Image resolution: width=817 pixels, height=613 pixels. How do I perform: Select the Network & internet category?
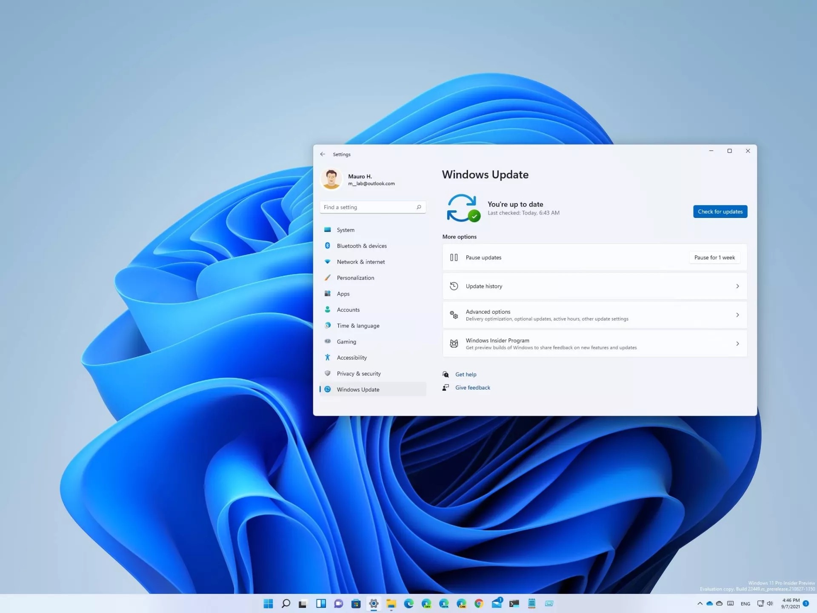click(360, 262)
